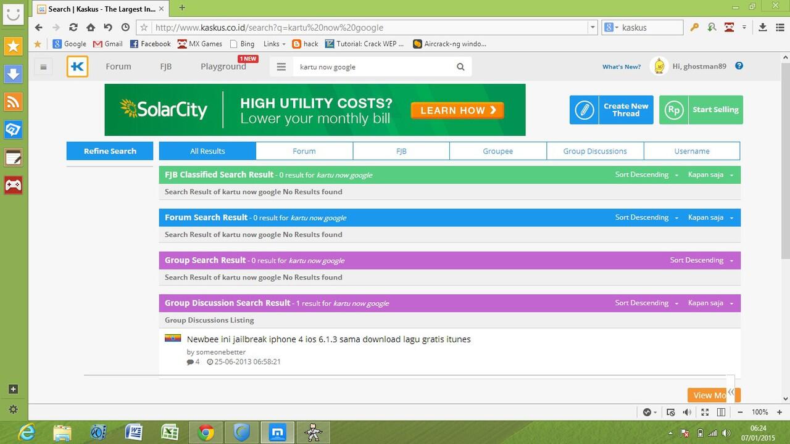Click LEARN HOW on SolarCity ad

click(457, 110)
